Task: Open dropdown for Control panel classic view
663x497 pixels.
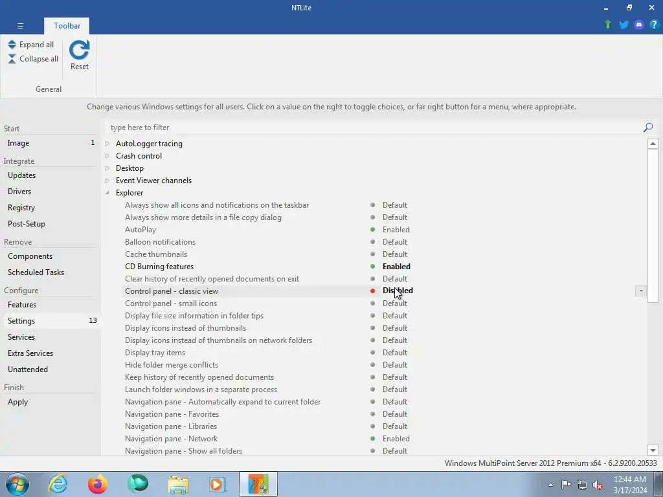Action: (x=640, y=291)
